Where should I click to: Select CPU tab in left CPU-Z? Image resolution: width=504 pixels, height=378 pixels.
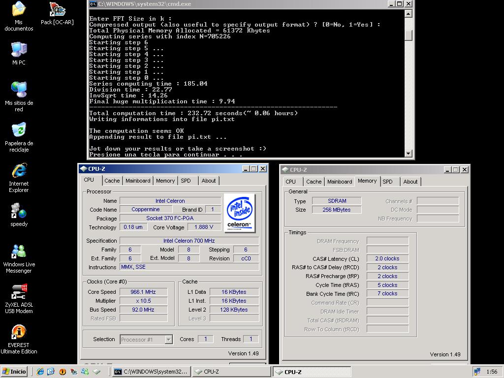tap(89, 180)
